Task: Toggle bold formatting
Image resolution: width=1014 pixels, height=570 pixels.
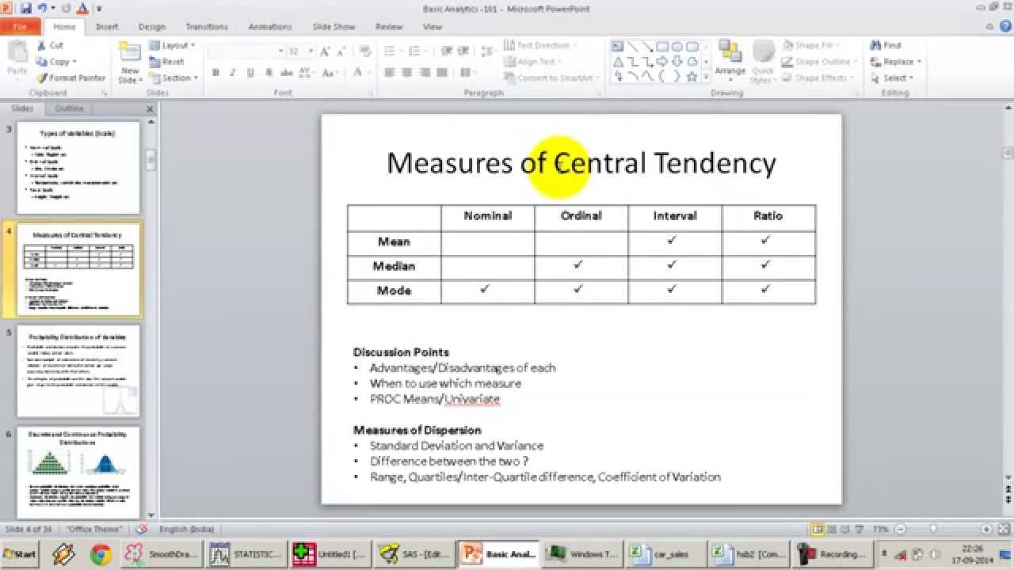Action: point(215,72)
